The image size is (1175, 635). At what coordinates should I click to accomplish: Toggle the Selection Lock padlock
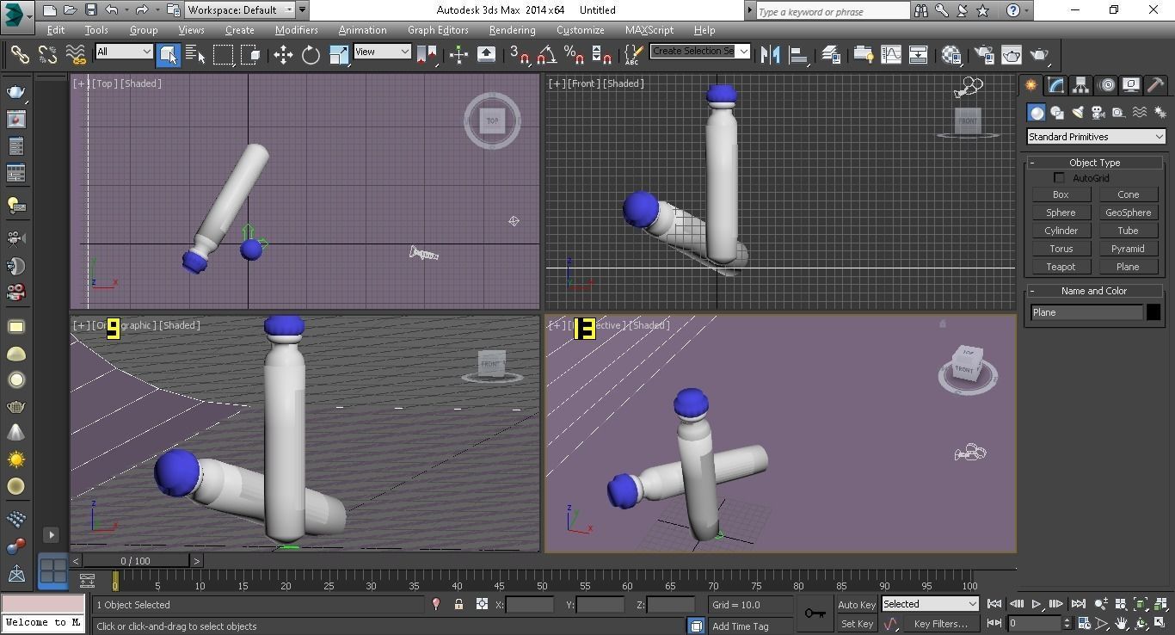click(x=458, y=605)
